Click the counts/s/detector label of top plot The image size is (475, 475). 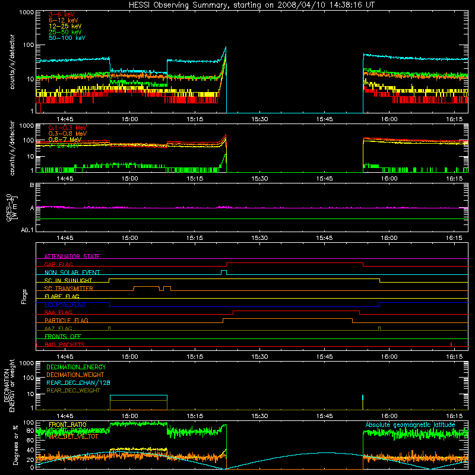click(x=12, y=62)
